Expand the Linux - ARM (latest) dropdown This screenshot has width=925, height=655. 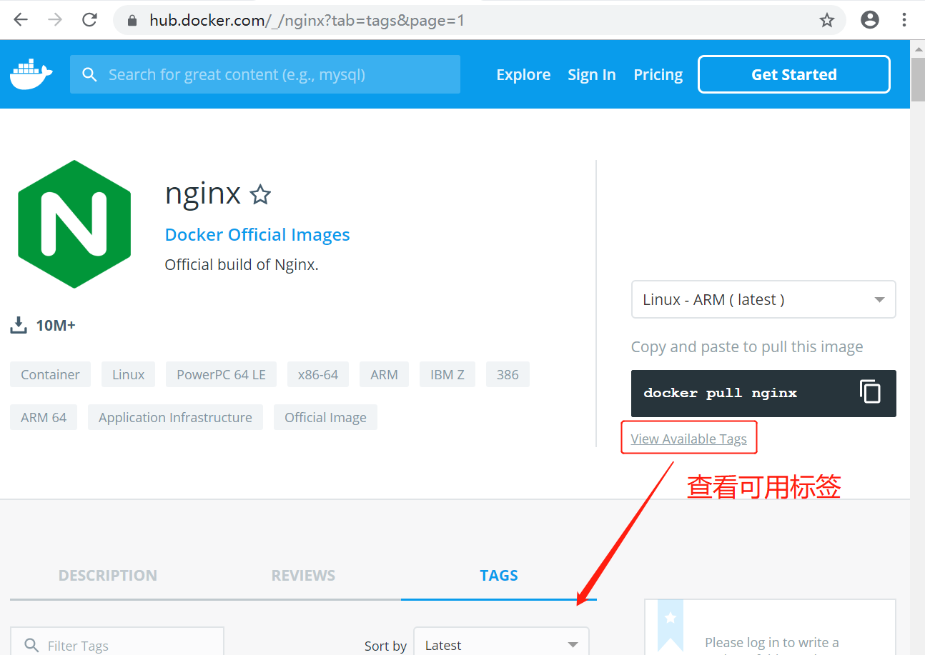click(x=763, y=299)
